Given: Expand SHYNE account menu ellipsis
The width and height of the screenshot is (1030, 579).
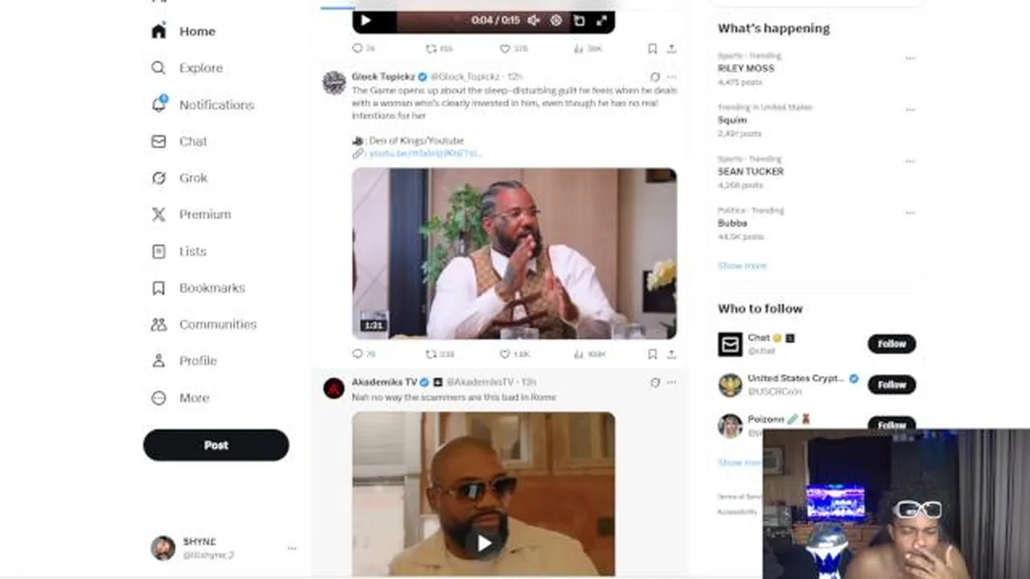Looking at the screenshot, I should (291, 548).
